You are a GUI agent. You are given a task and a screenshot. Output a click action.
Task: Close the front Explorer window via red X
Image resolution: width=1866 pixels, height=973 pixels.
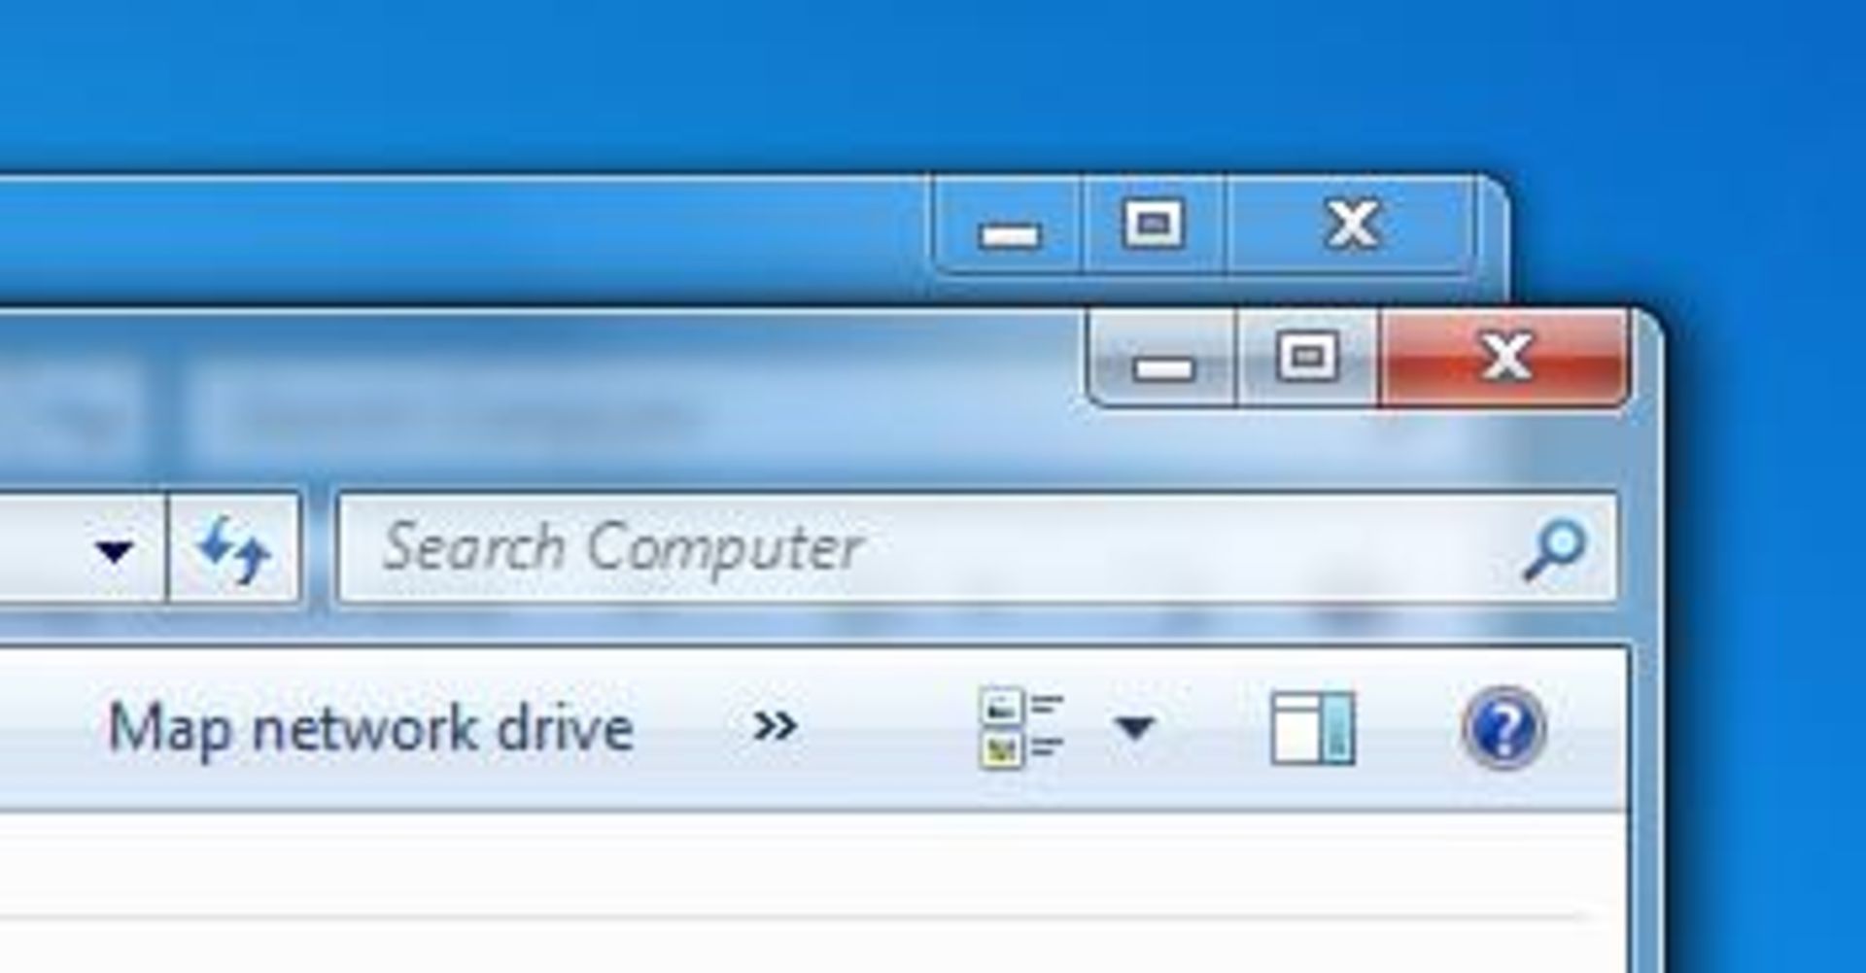pos(1504,356)
